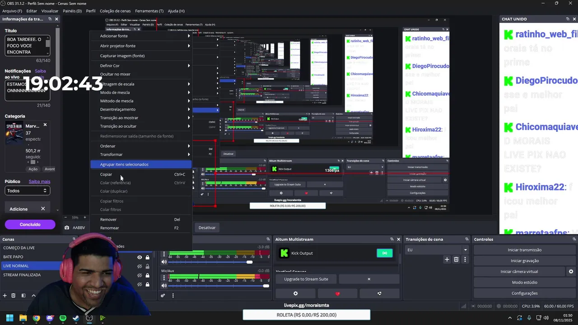This screenshot has height=325, width=578.
Task: Open Spotify from the taskbar
Action: click(x=63, y=318)
